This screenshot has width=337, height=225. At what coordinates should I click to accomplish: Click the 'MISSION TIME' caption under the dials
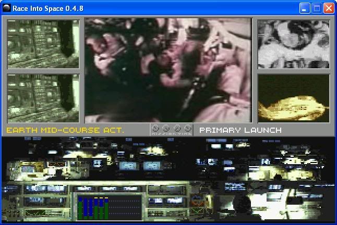click(172, 134)
